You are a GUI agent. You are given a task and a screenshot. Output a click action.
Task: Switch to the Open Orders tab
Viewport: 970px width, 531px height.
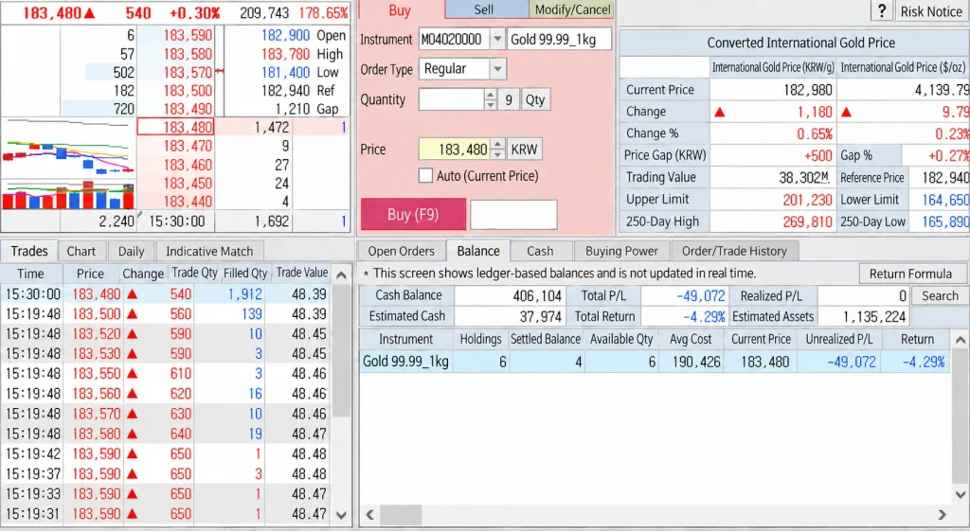401,251
